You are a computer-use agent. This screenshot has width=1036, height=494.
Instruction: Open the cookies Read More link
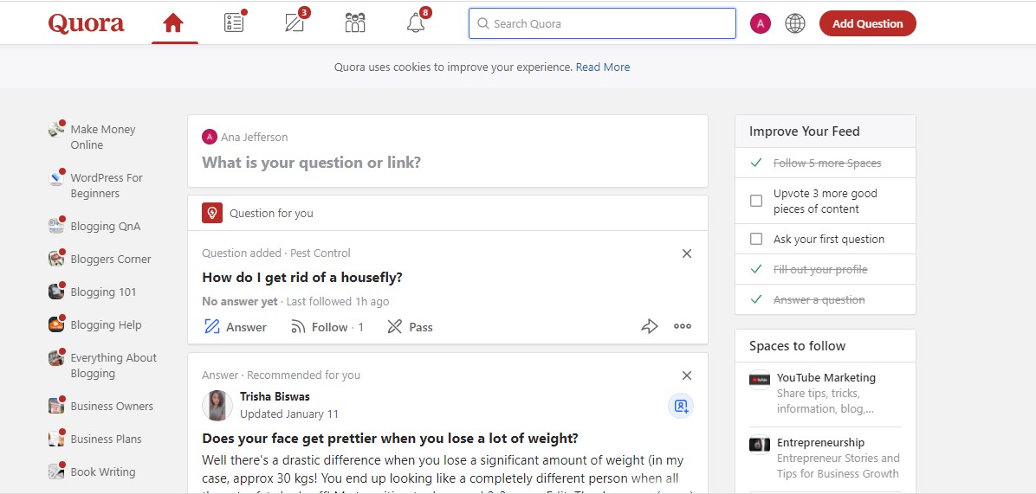point(603,67)
